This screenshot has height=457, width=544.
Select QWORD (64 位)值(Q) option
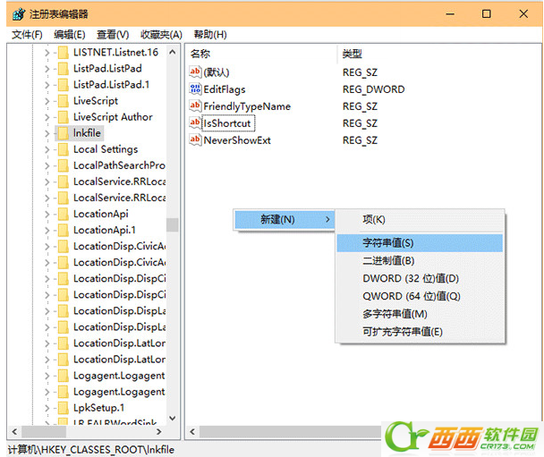(x=420, y=296)
